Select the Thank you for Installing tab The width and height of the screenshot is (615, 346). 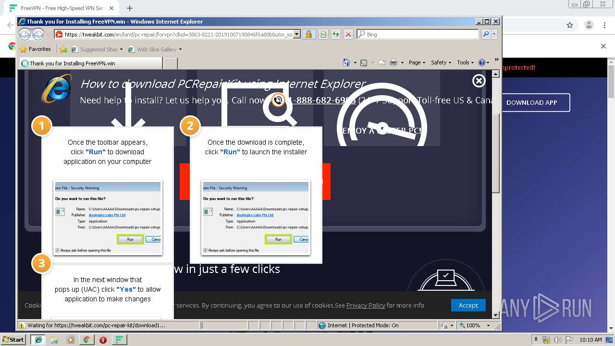pyautogui.click(x=91, y=63)
